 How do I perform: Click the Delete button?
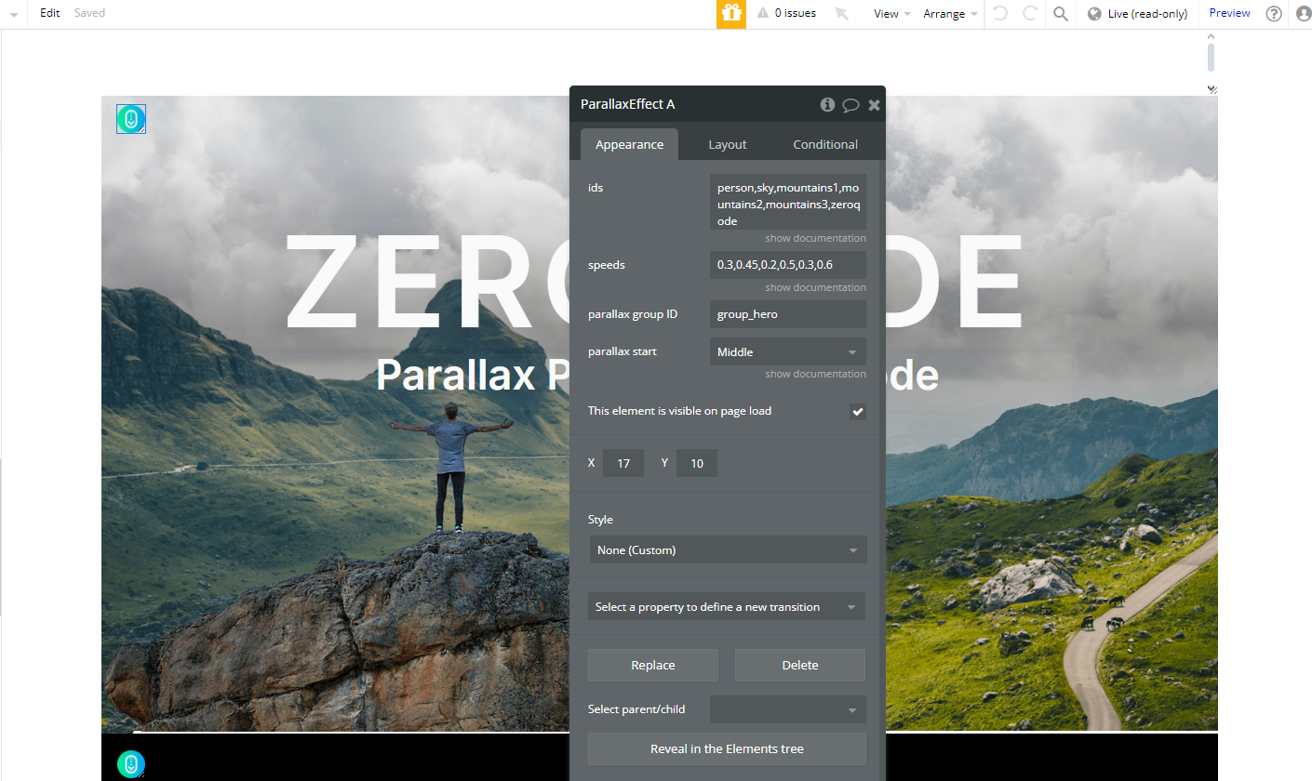point(800,665)
